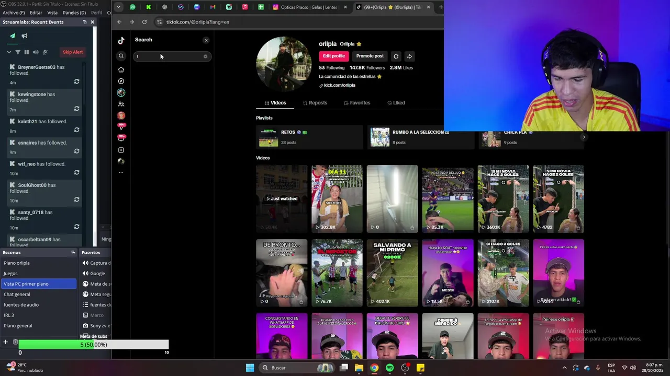Open Chrome tab search dropdown
Image resolution: width=670 pixels, height=376 pixels.
click(119, 7)
